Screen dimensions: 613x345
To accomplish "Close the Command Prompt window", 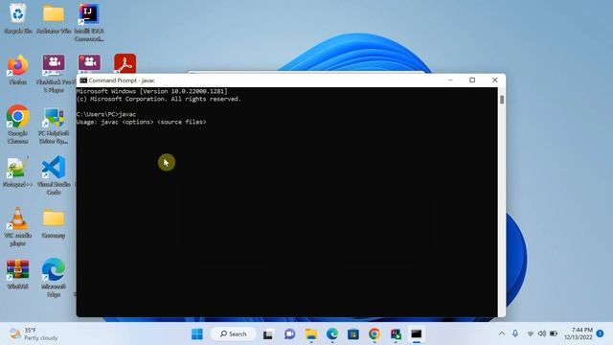I will [494, 80].
